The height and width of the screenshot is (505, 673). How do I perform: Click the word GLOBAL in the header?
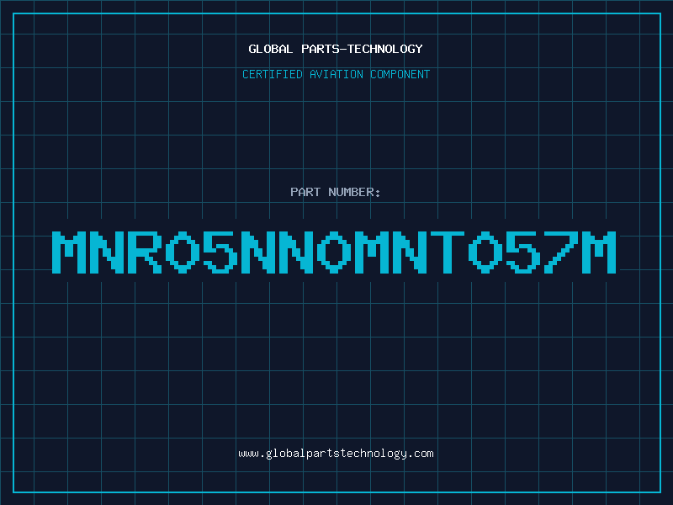tap(270, 49)
